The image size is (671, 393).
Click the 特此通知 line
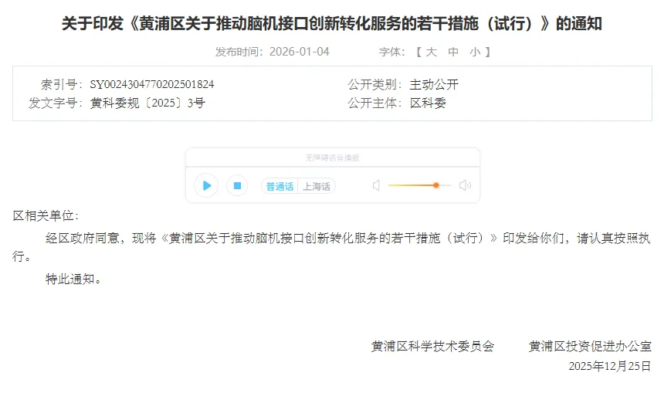point(73,280)
